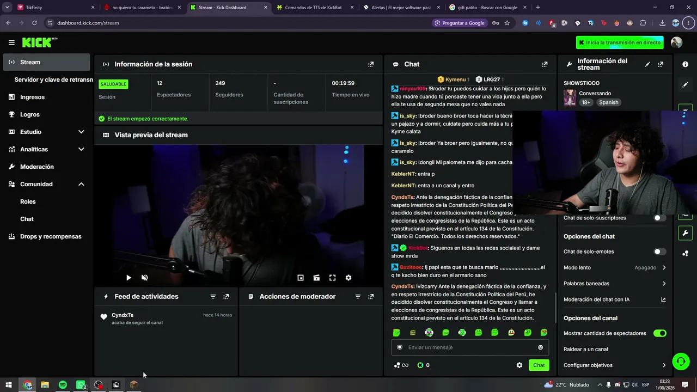Screen dimensions: 697x392
Task: Open Moderación del chat con IA link
Action: (x=615, y=299)
